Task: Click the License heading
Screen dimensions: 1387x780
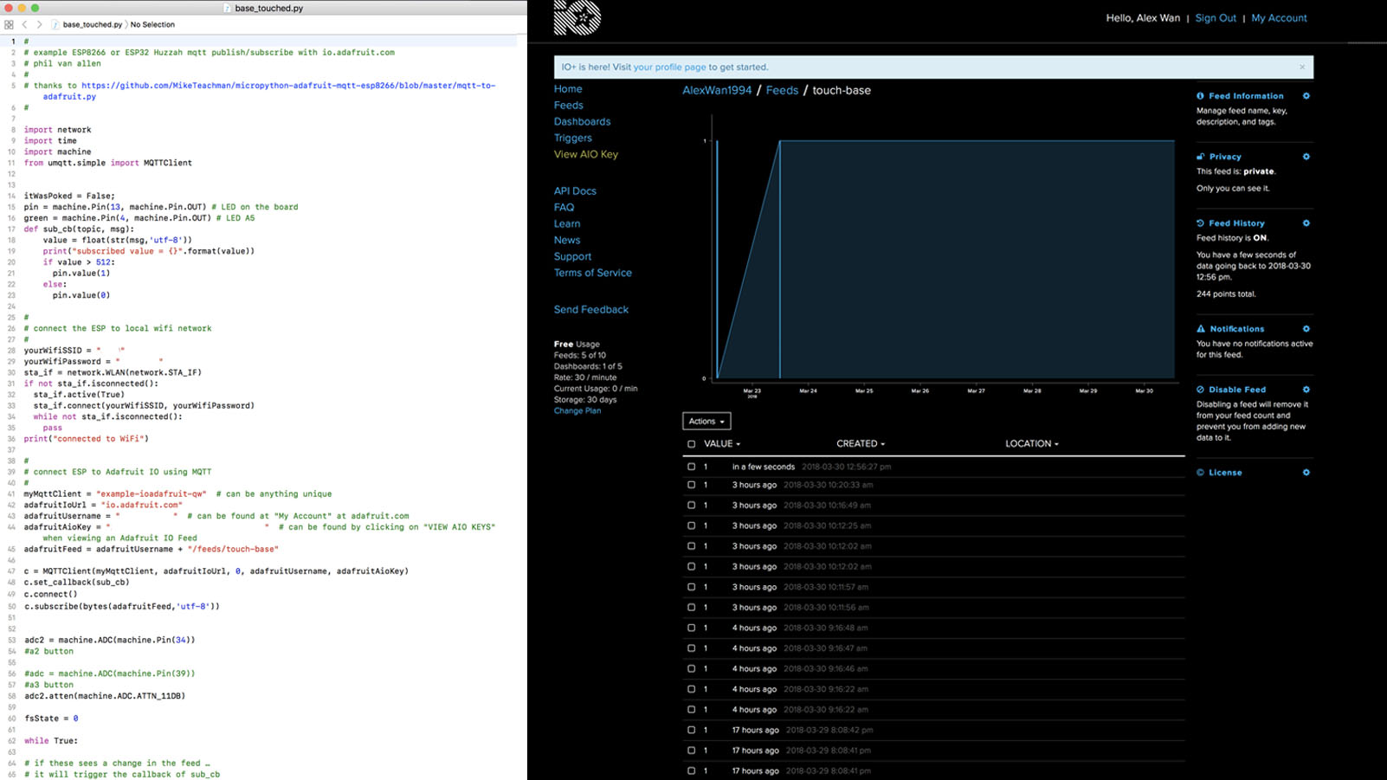Action: [1225, 473]
